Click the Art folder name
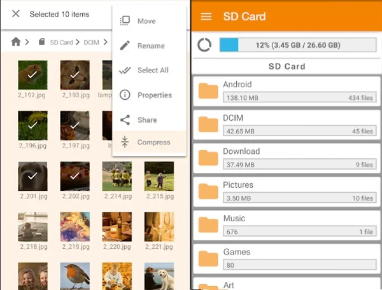The image size is (382, 290). point(229,285)
